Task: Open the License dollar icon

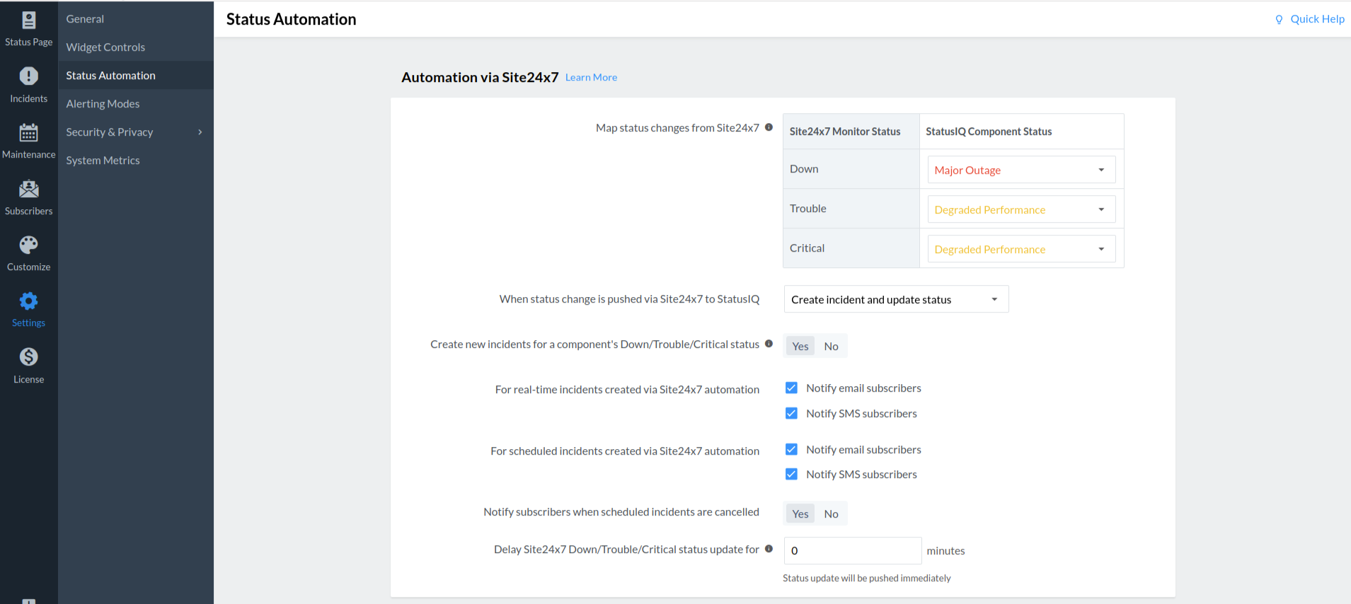Action: (28, 357)
